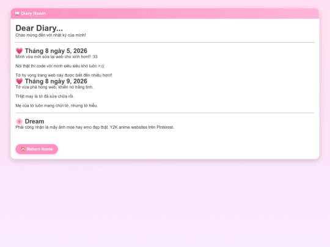
Task: Click the line 'Tớ vừa phá hỏng web'
Action: (x=54, y=87)
